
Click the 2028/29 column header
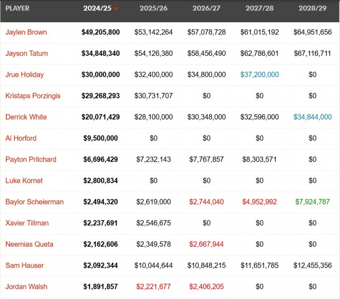[x=312, y=8]
